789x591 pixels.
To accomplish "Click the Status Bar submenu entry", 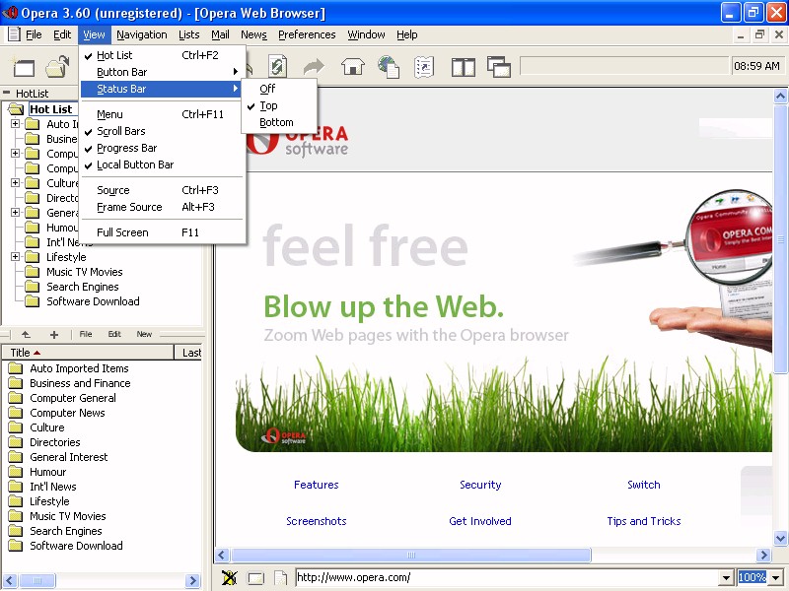I will click(x=161, y=89).
